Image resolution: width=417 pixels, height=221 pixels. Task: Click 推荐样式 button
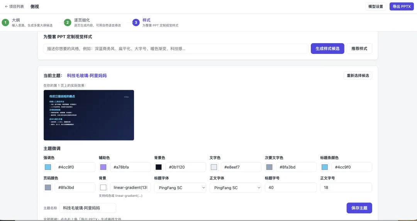[359, 49]
